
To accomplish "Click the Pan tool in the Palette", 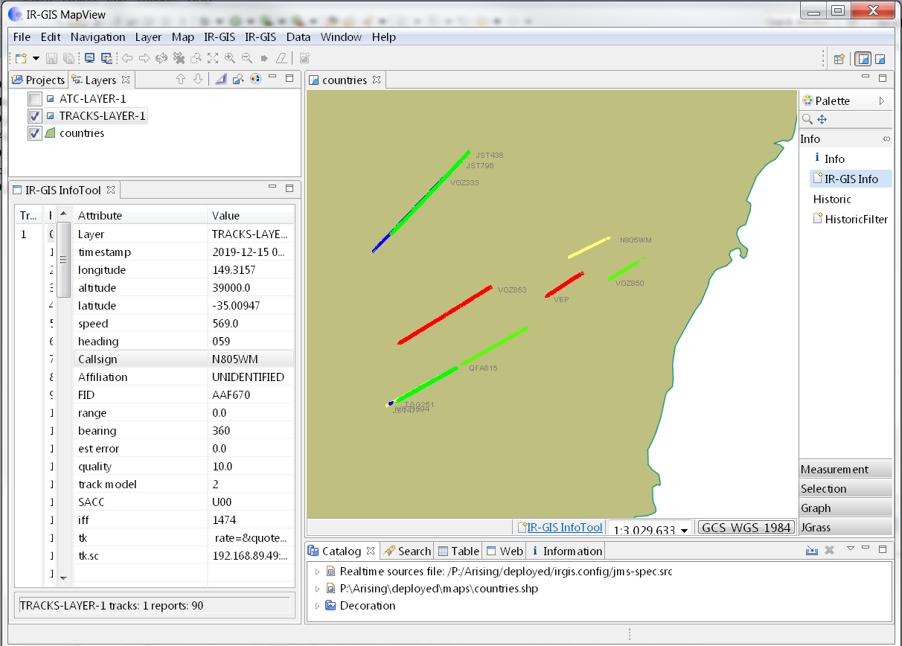I will point(822,119).
